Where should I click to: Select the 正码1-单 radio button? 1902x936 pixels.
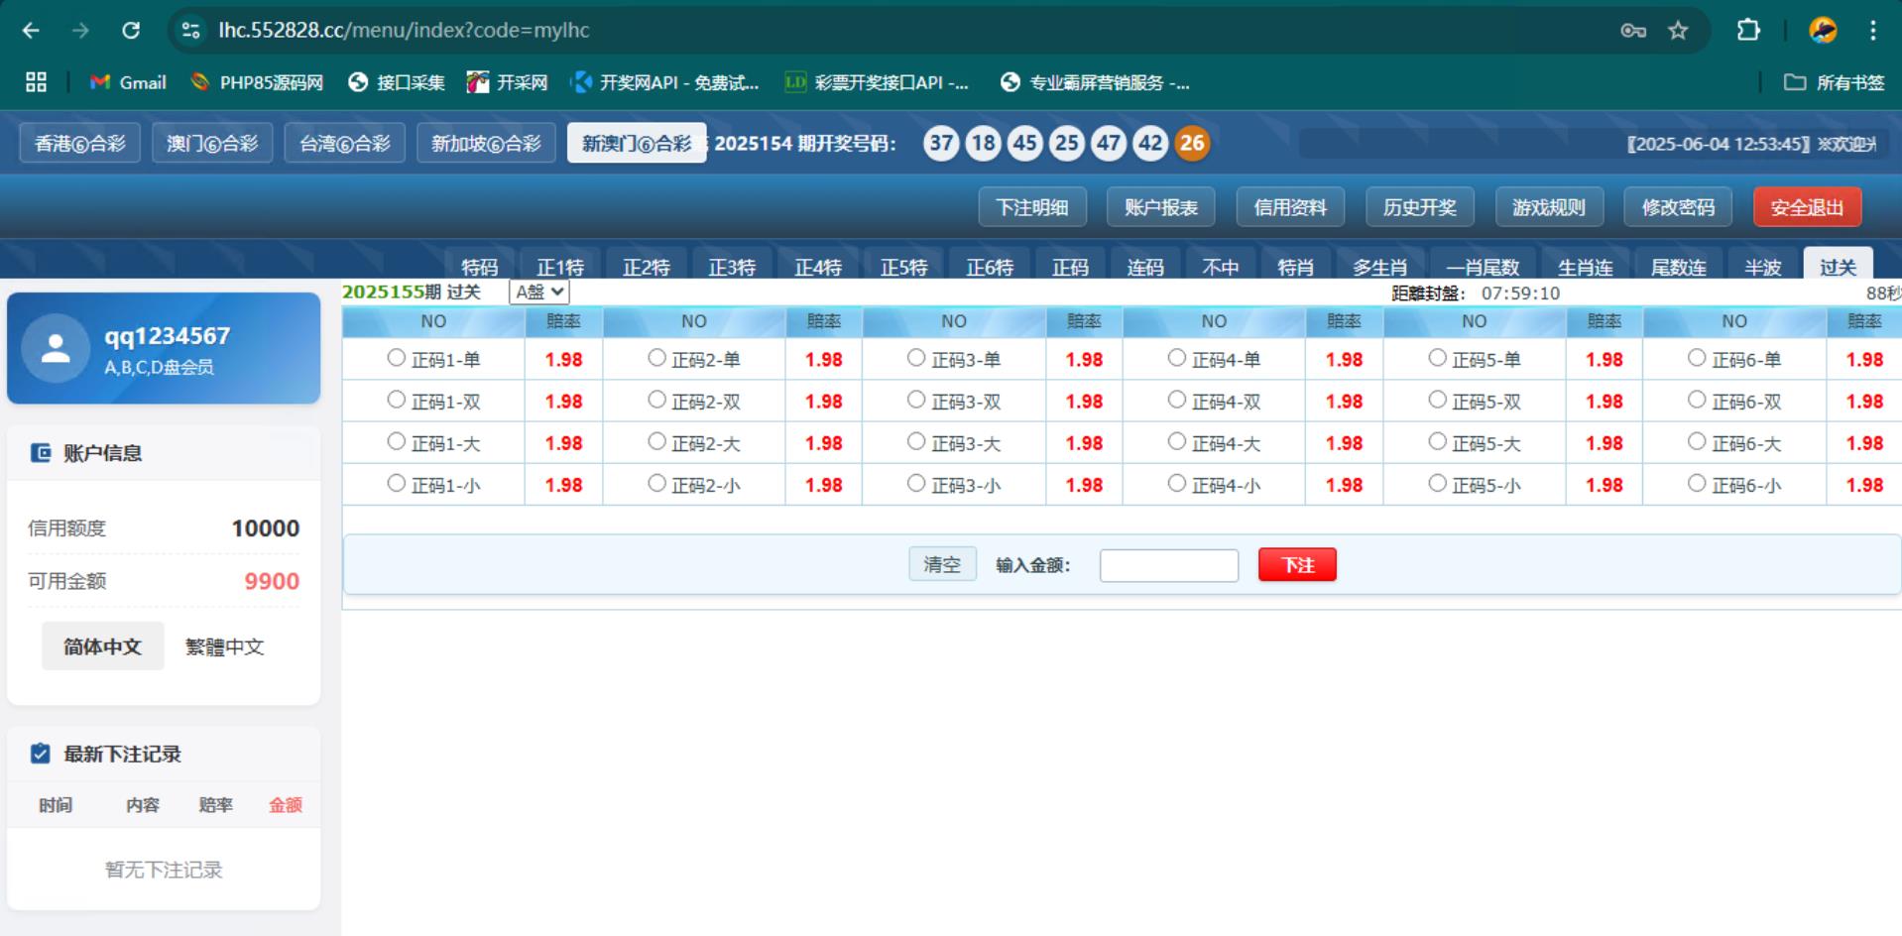click(x=397, y=358)
